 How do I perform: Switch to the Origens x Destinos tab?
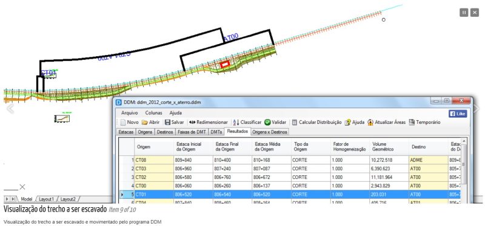[269, 132]
